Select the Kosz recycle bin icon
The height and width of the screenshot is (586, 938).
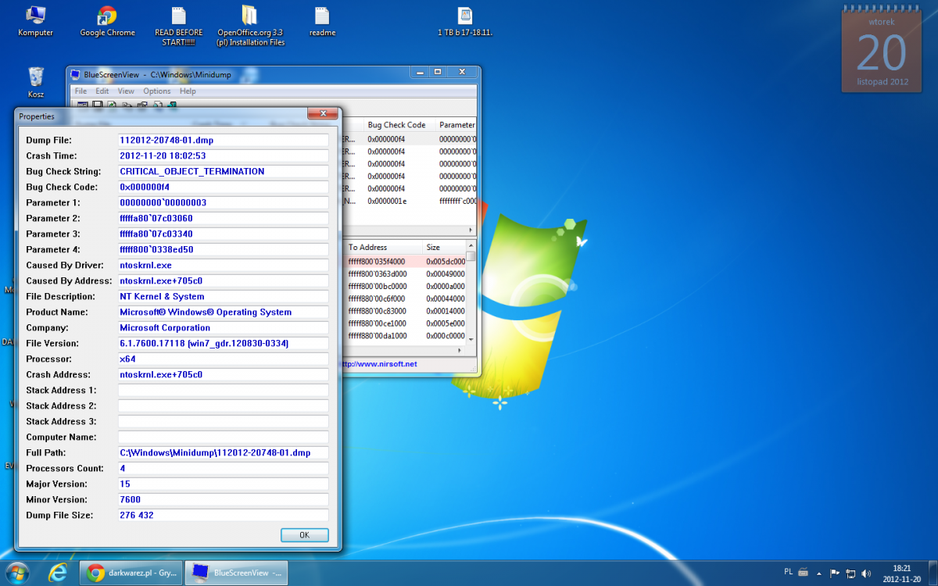[36, 82]
